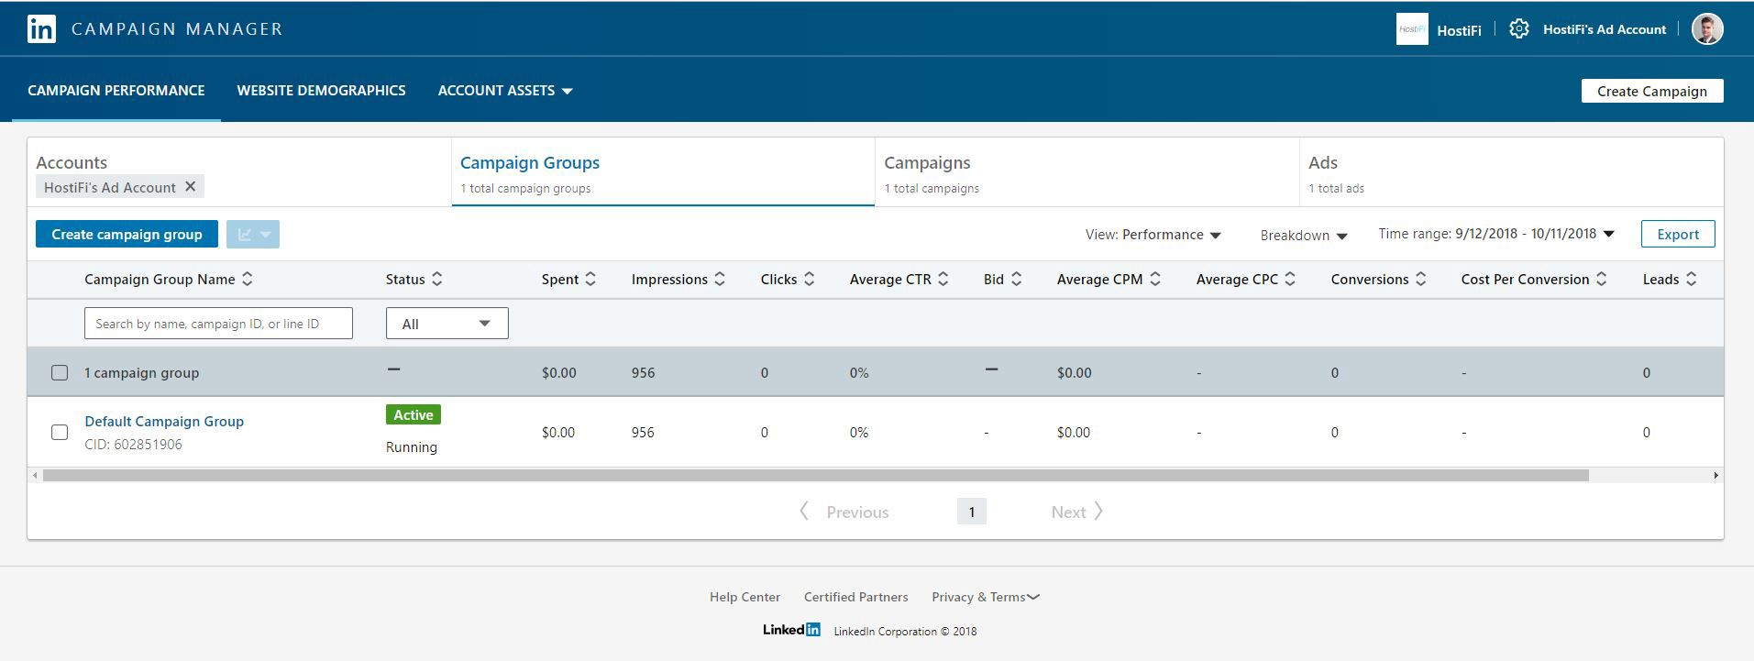Screen dimensions: 1754x661
Task: Open account settings gear icon
Action: pos(1519,29)
